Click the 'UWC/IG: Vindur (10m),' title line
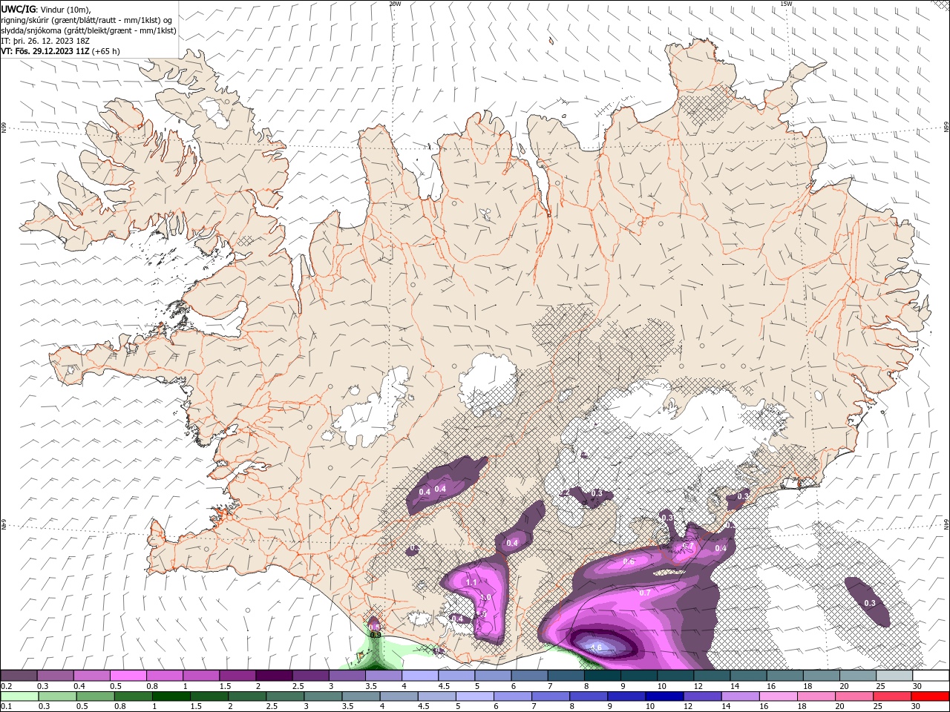950x712 pixels. (x=45, y=9)
